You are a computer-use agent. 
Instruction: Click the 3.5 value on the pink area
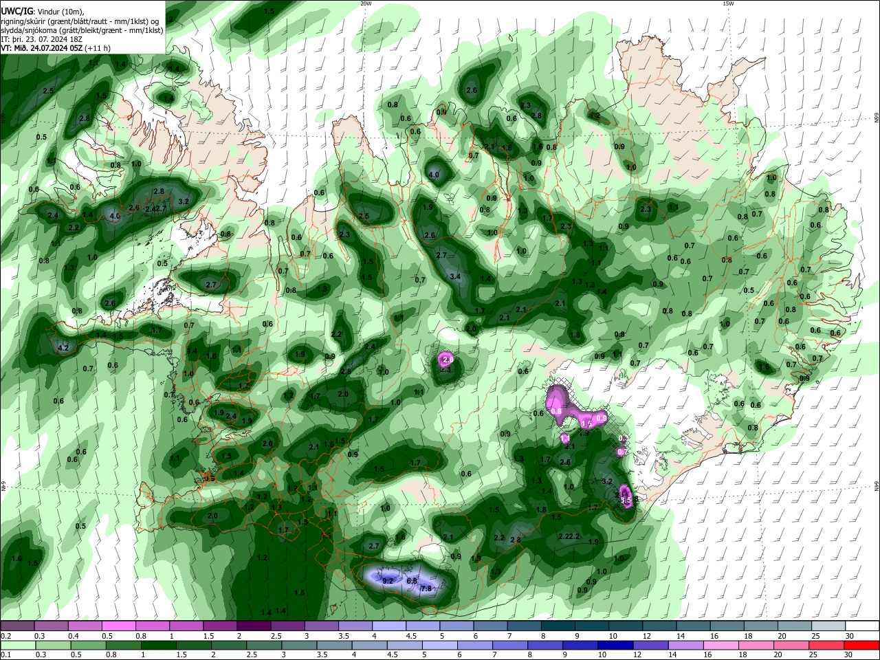click(626, 501)
